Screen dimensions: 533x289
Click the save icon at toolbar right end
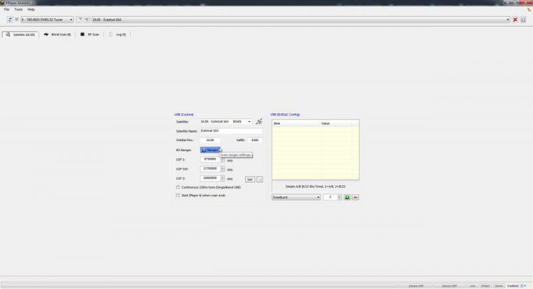pos(523,20)
